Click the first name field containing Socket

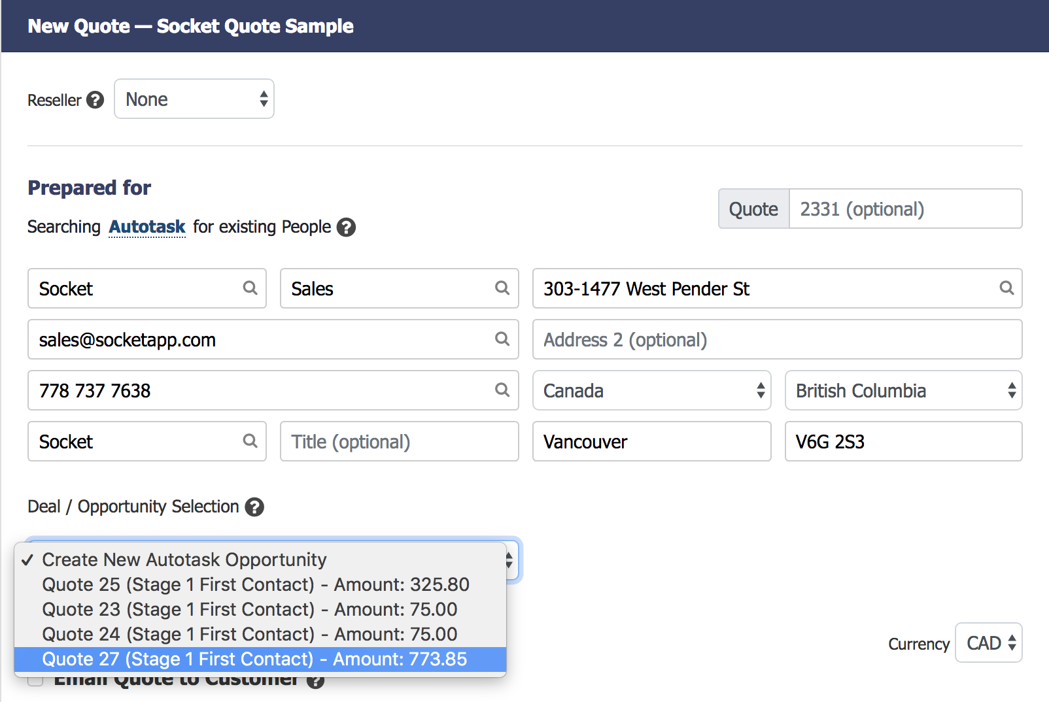point(147,288)
